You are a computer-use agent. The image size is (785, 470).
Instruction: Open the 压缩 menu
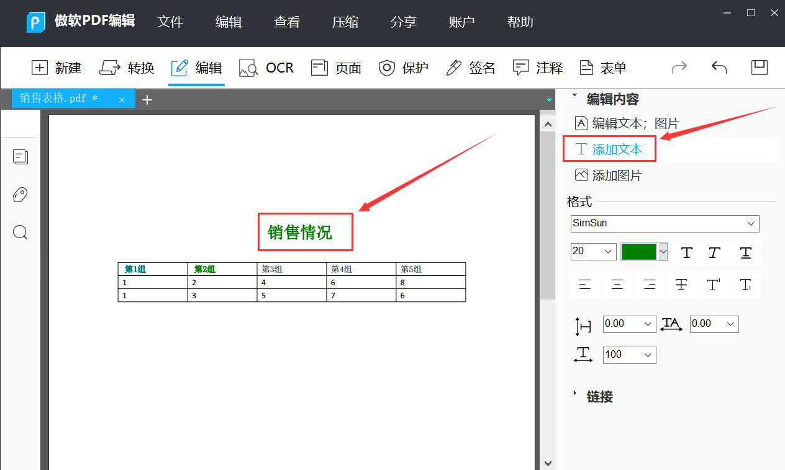click(345, 22)
